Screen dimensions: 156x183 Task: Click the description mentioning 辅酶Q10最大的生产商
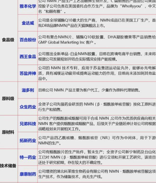pos(97,23)
